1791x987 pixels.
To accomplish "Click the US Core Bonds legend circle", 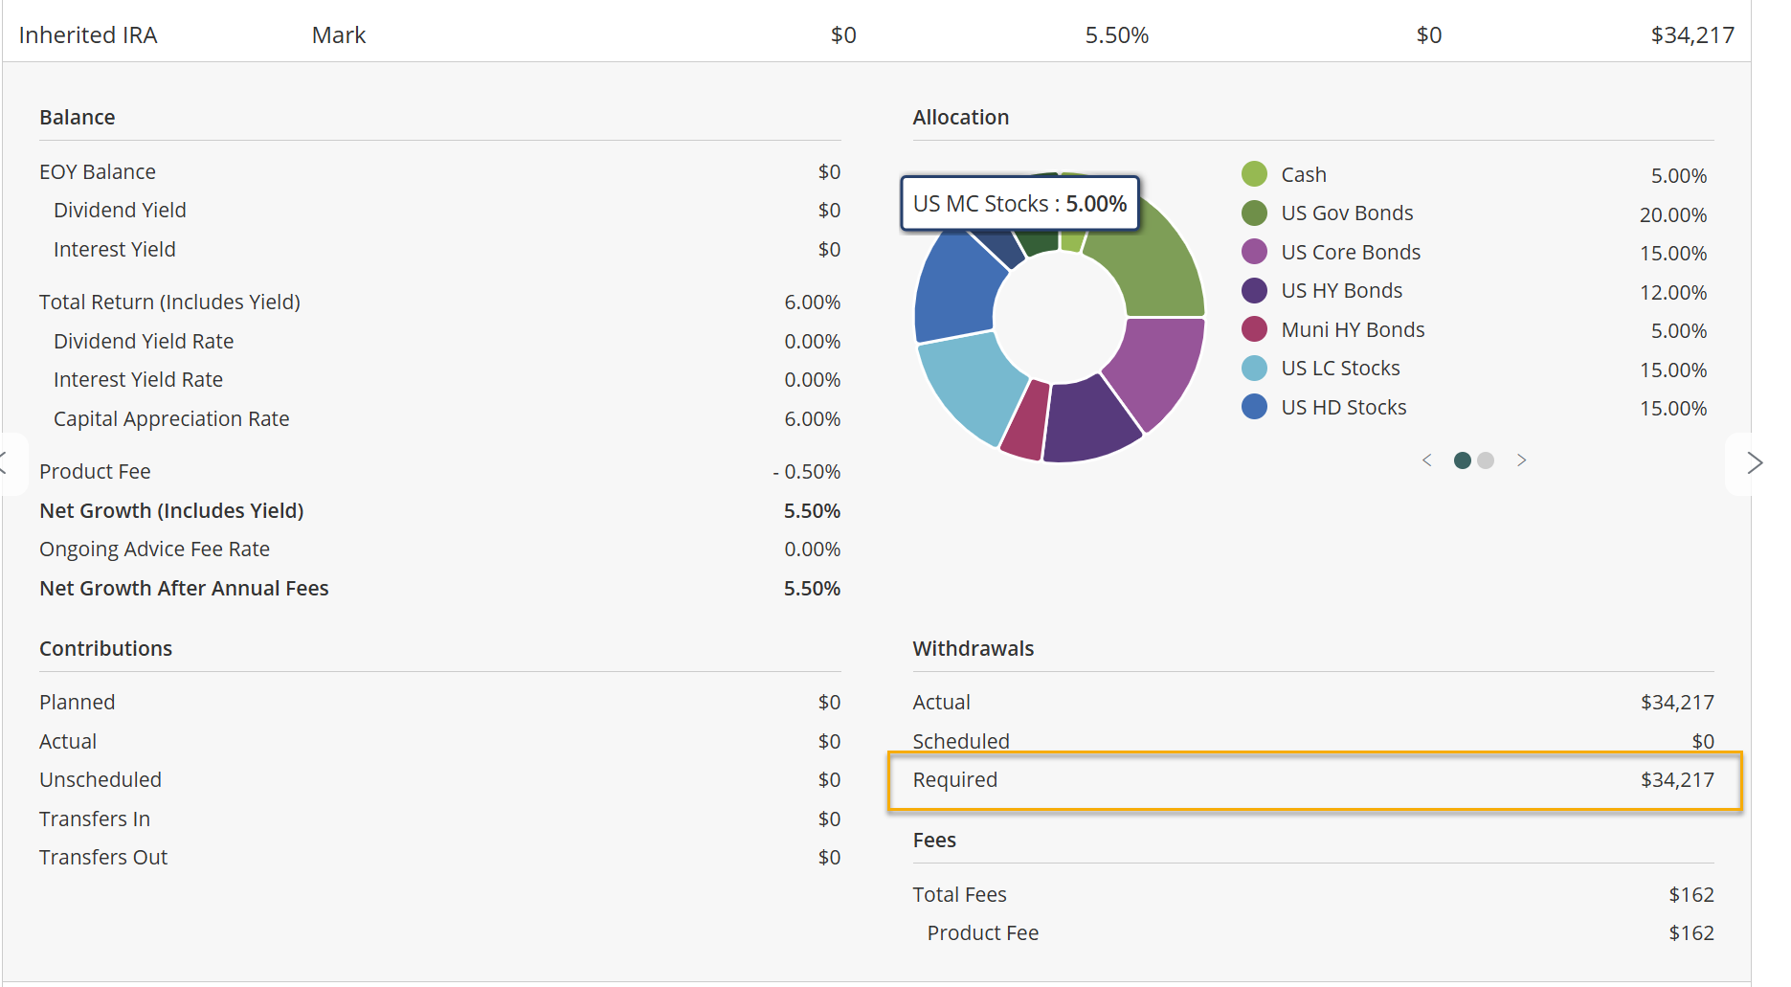I will 1254,252.
